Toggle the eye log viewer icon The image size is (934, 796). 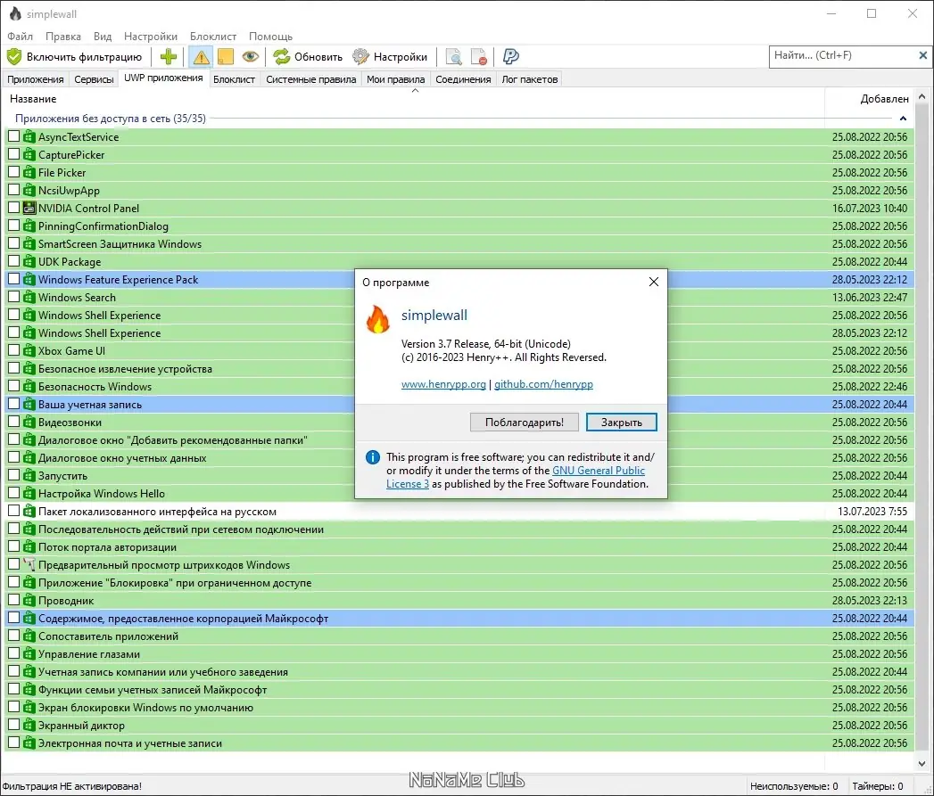point(250,56)
